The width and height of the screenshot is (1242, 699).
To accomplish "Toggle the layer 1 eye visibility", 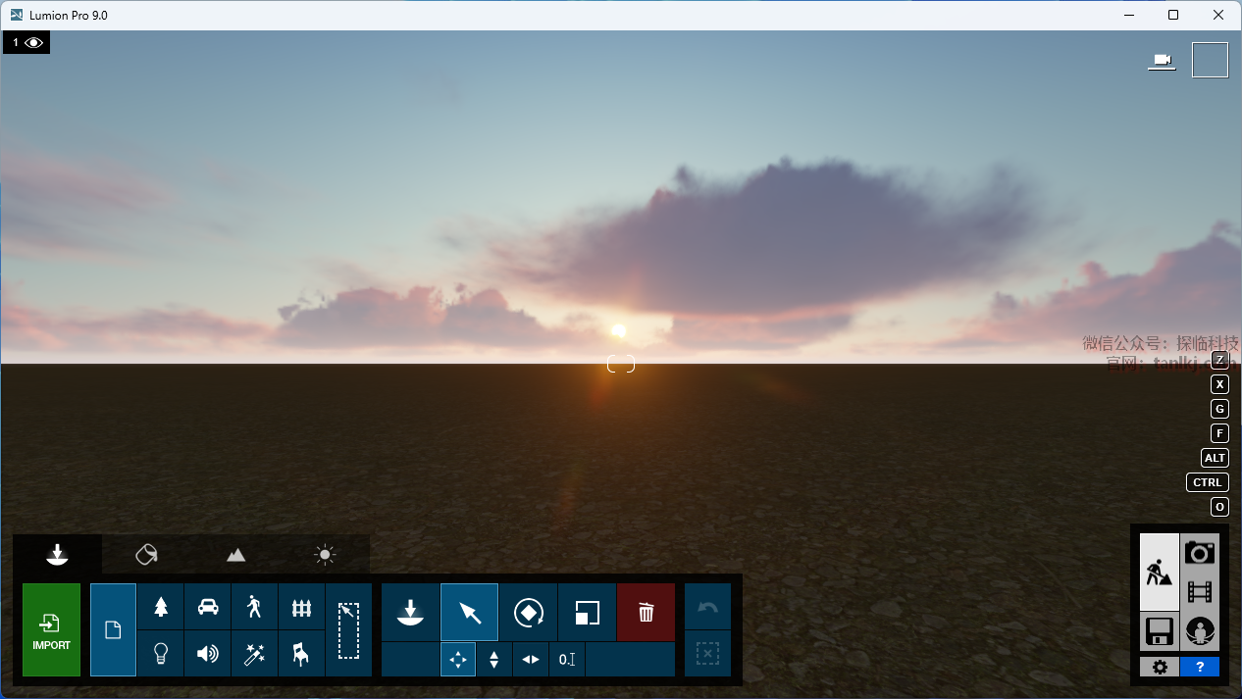I will click(x=34, y=42).
